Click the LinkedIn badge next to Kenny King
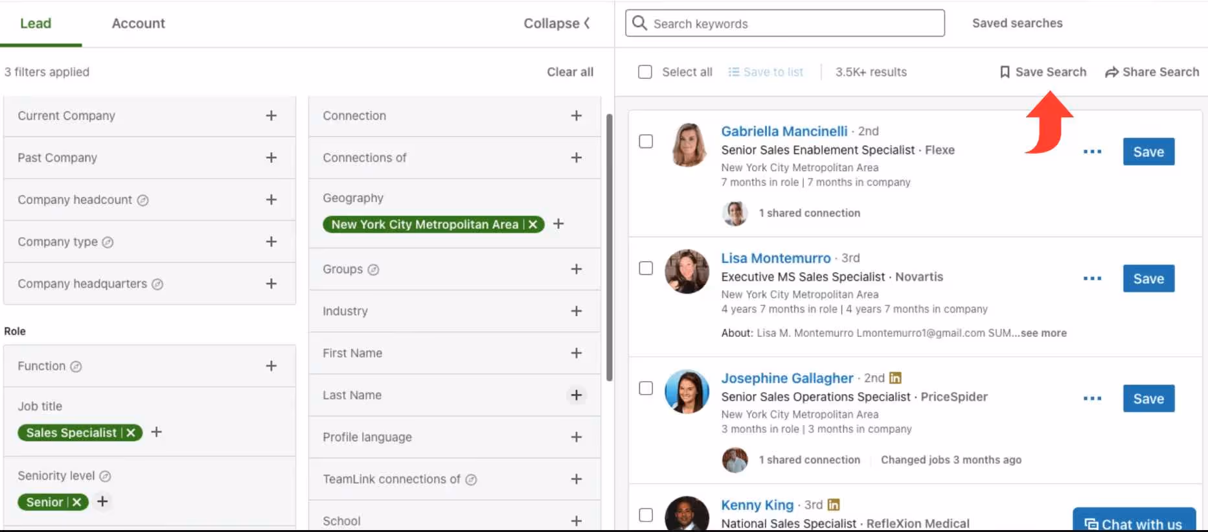The height and width of the screenshot is (532, 1208). click(x=834, y=504)
